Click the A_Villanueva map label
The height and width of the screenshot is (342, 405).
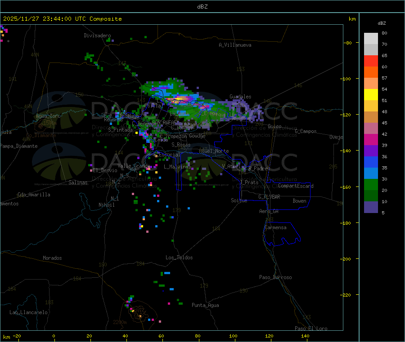(235, 45)
